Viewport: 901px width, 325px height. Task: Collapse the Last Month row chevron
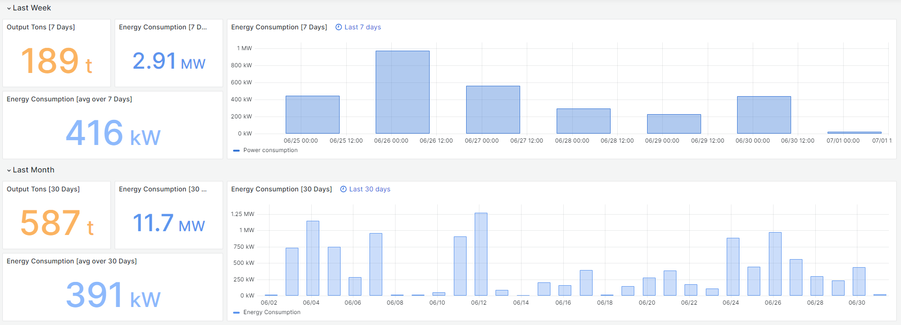pos(9,171)
